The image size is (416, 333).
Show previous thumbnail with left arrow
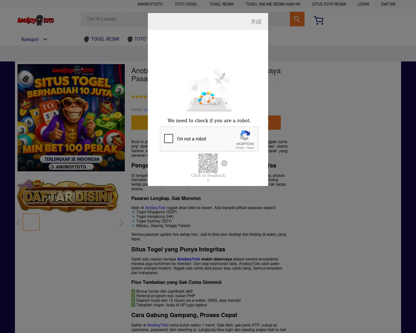coord(19,222)
